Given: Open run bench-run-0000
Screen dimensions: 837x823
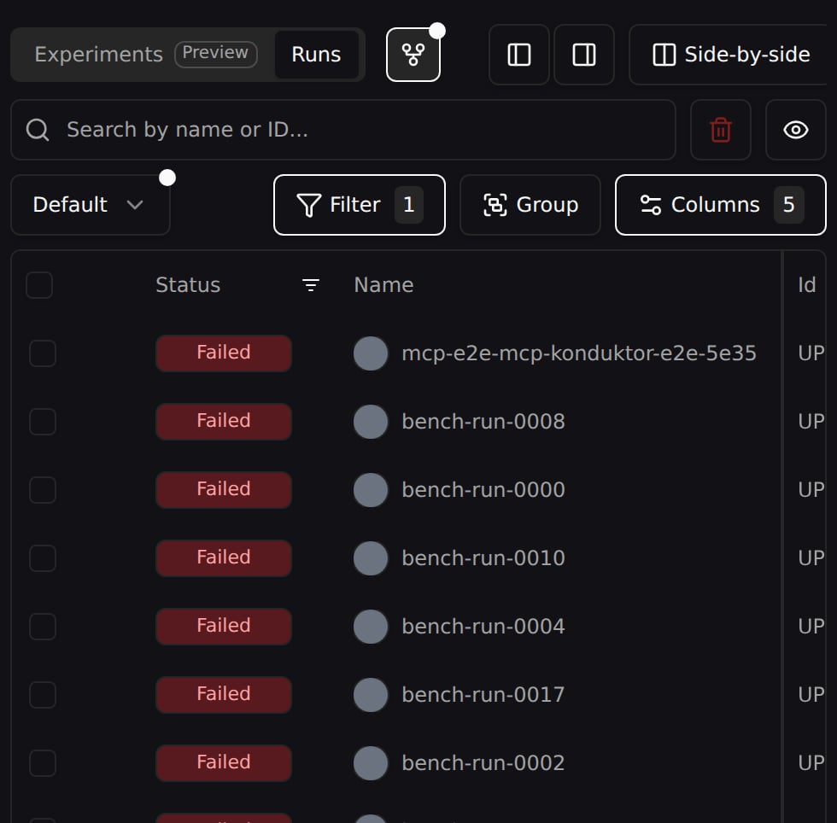Looking at the screenshot, I should (x=483, y=490).
